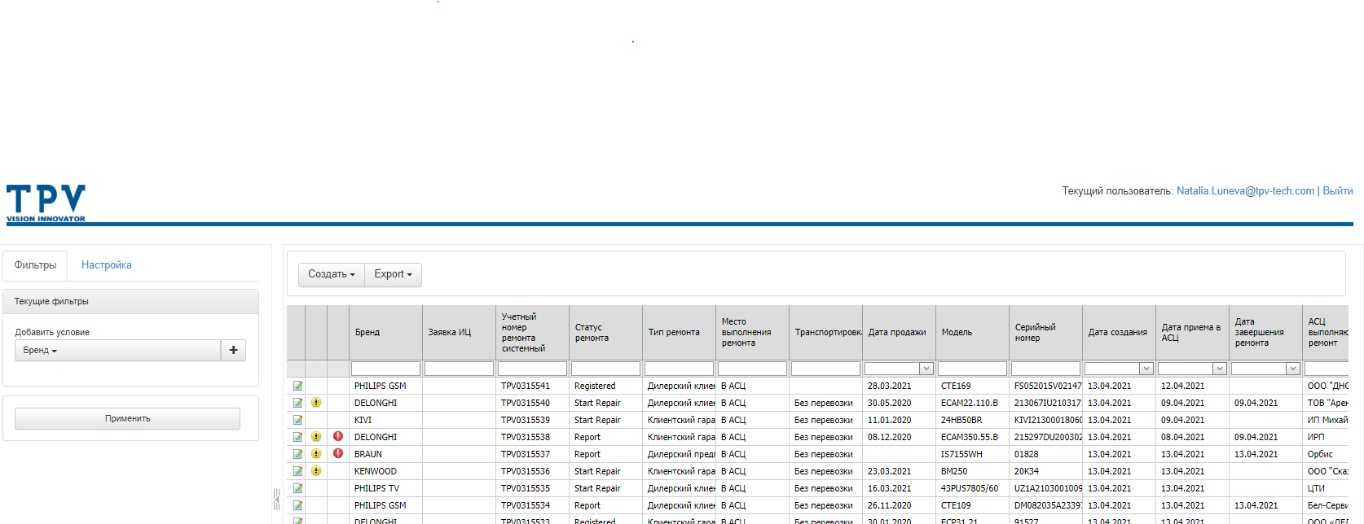Select cell TPV0315541

(532, 386)
